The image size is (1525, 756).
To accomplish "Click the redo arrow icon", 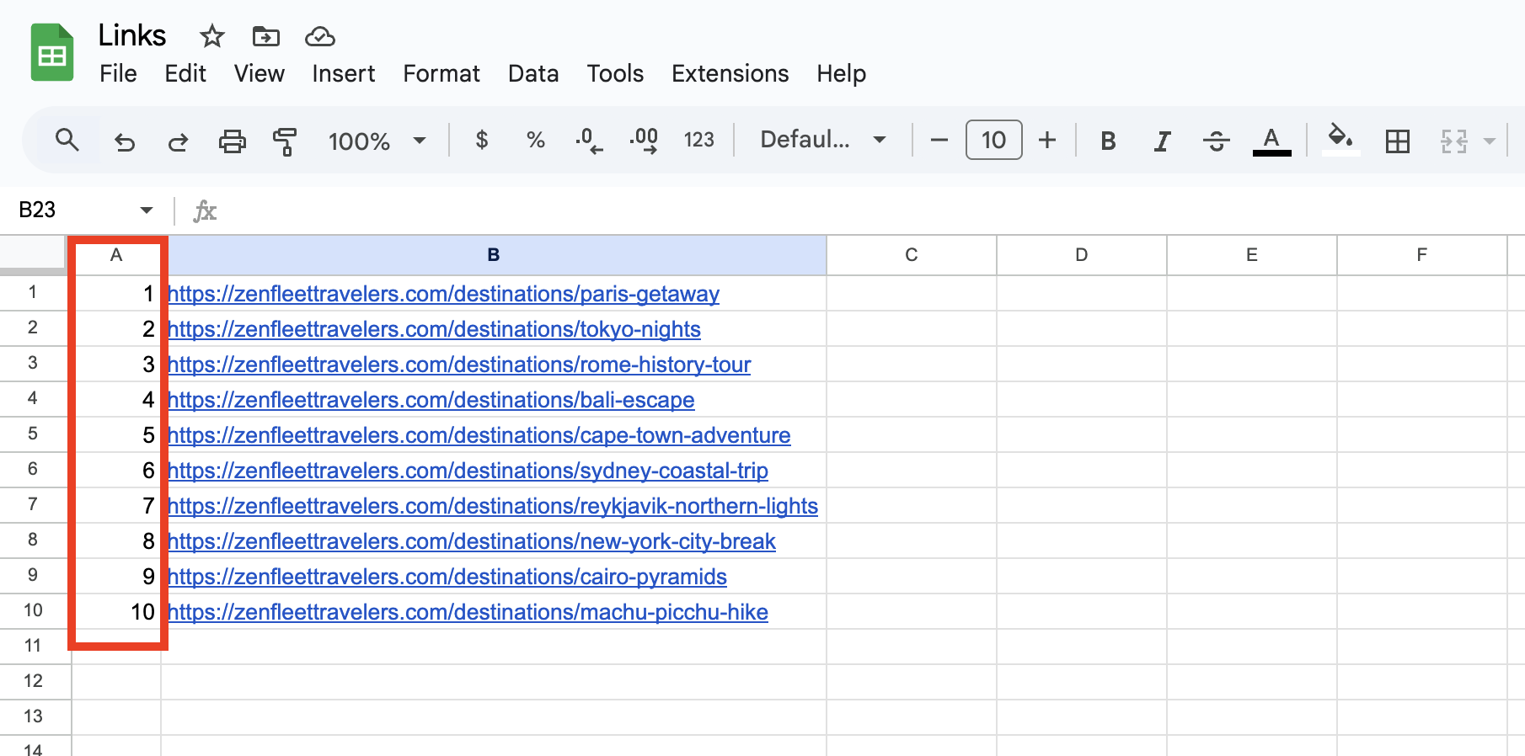I will point(178,141).
